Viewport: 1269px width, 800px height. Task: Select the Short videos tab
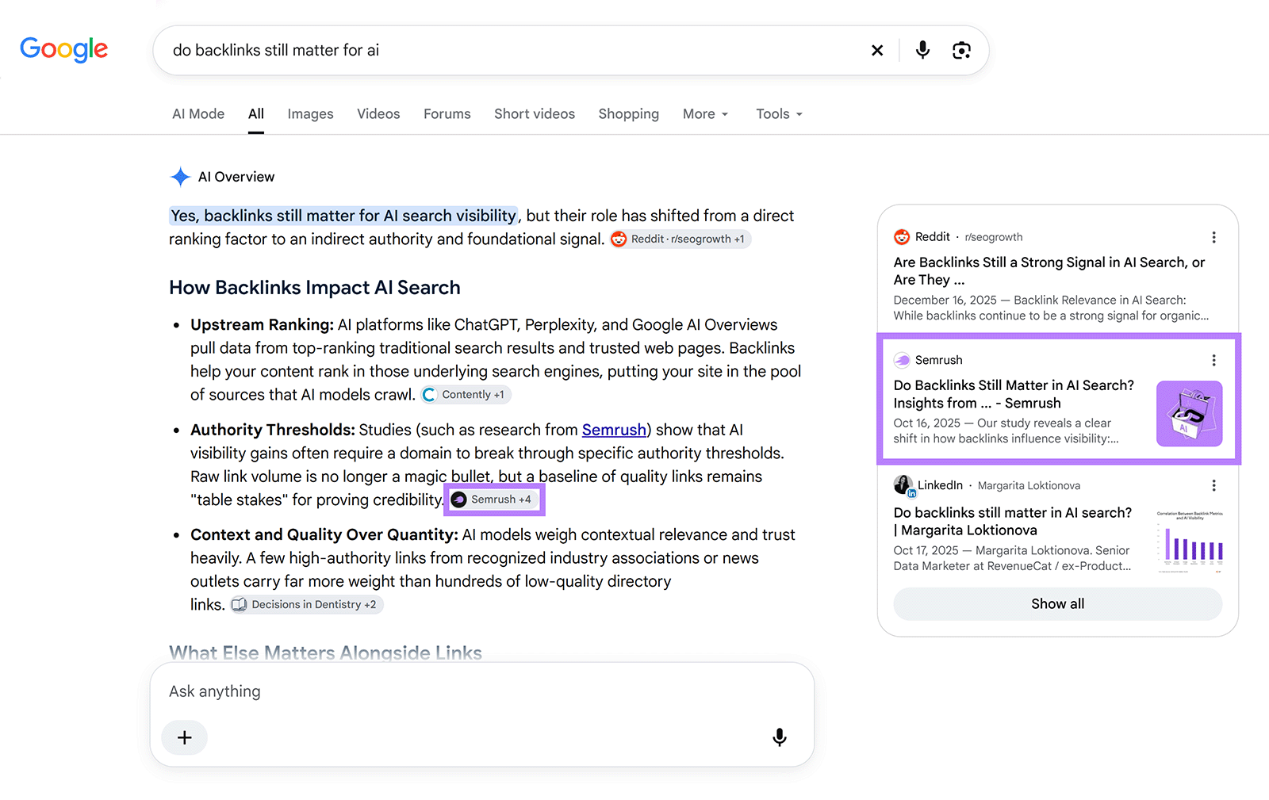click(x=535, y=114)
